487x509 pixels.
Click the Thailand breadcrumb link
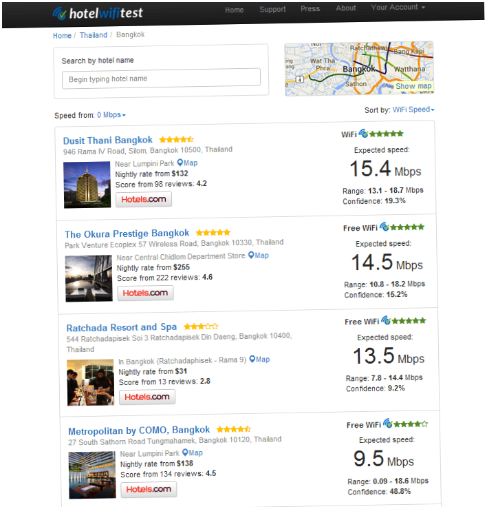click(x=94, y=35)
